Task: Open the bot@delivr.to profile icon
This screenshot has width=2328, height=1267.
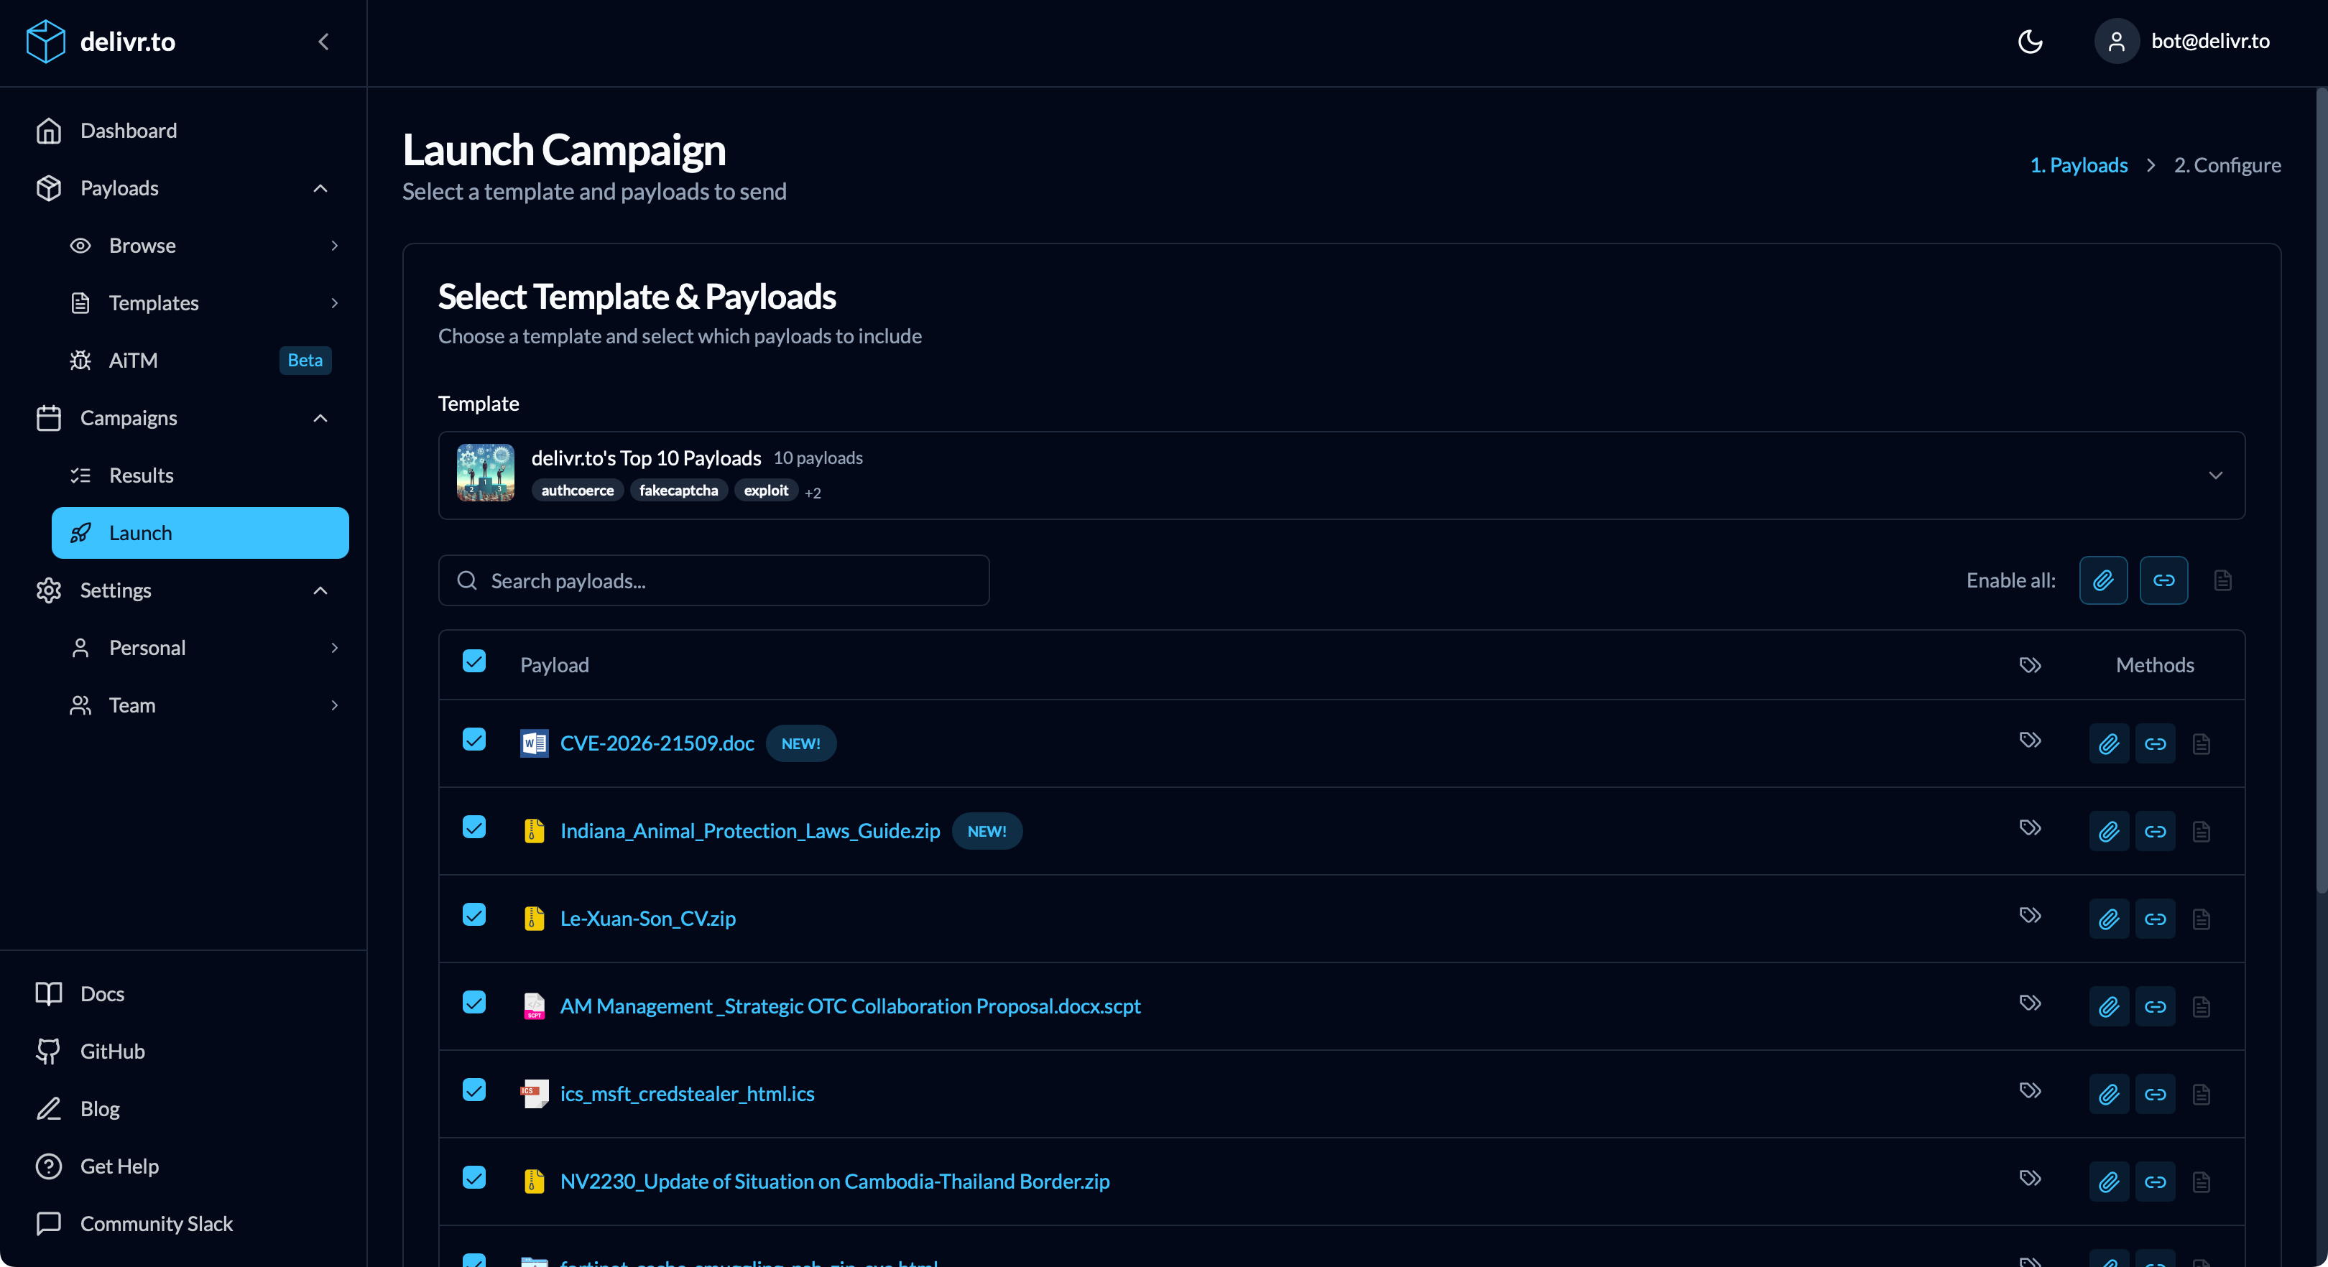Action: pyautogui.click(x=2115, y=42)
